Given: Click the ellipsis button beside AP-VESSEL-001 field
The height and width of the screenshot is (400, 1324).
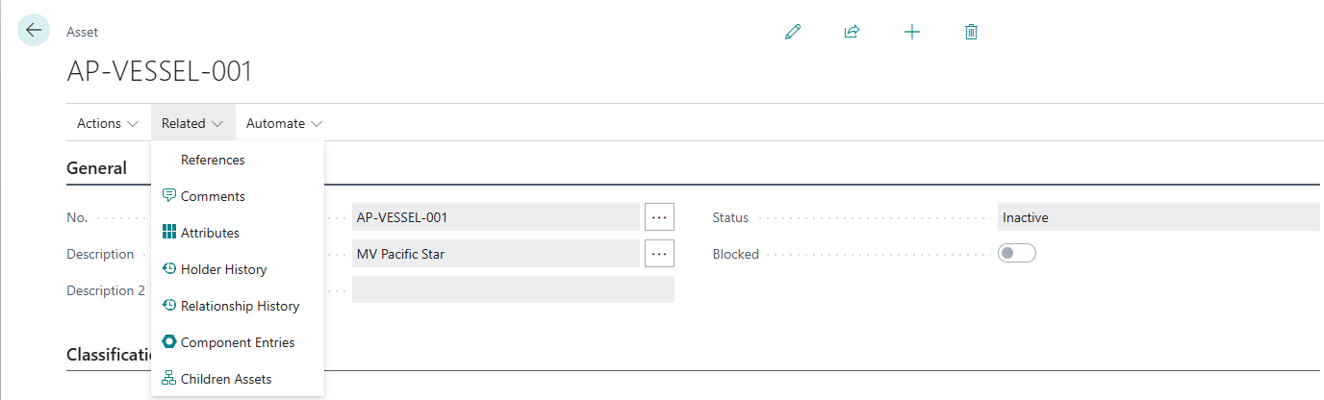Looking at the screenshot, I should 659,217.
